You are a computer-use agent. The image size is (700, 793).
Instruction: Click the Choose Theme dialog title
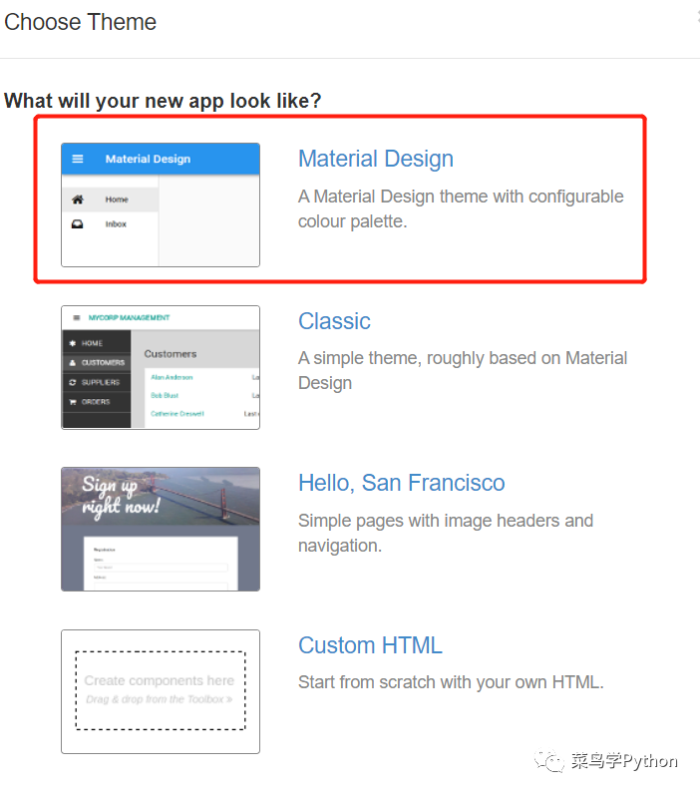[x=81, y=22]
